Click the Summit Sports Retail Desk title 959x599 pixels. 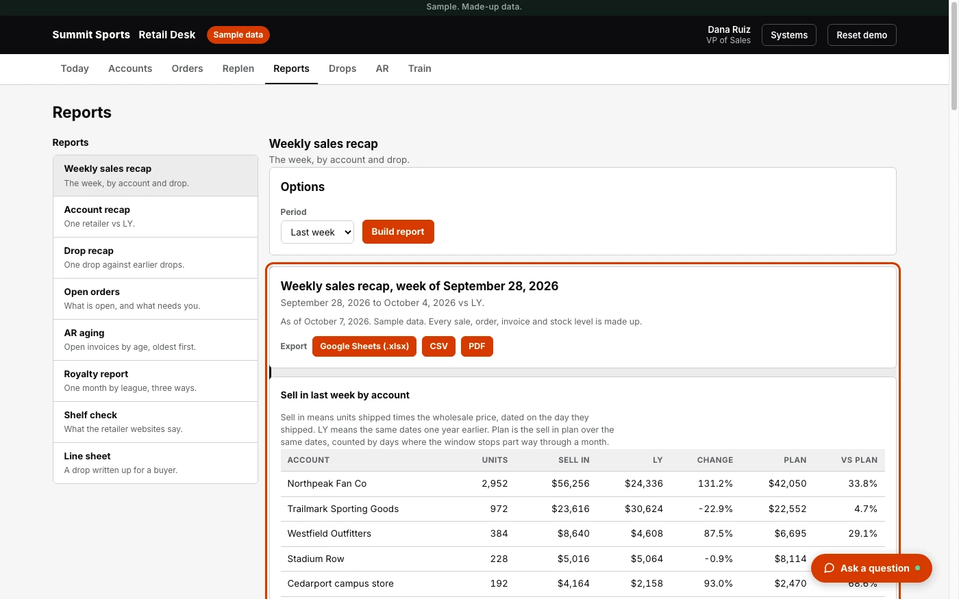(124, 35)
